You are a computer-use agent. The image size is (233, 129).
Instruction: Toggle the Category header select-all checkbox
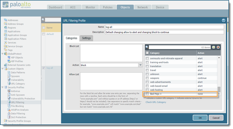coord(147,53)
